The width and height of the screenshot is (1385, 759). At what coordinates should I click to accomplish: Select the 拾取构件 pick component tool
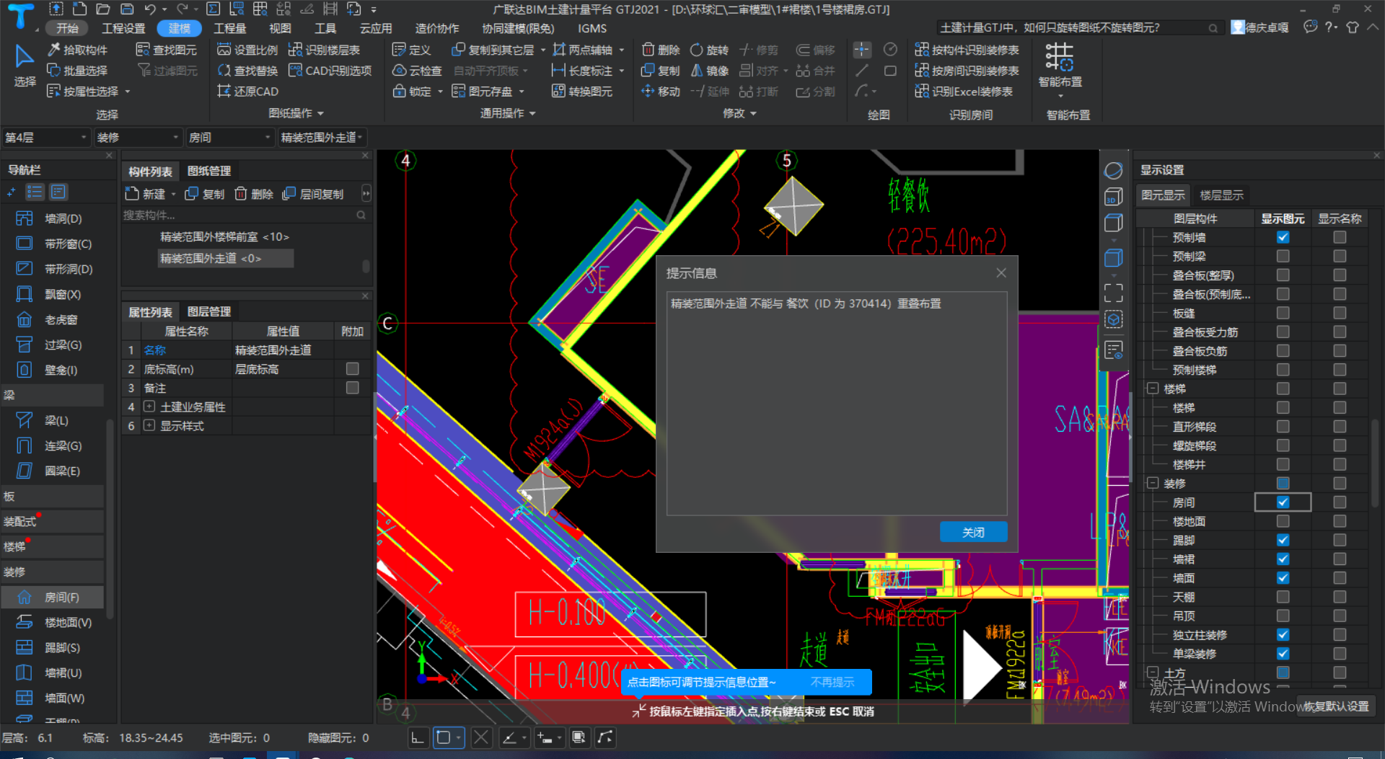coord(77,50)
